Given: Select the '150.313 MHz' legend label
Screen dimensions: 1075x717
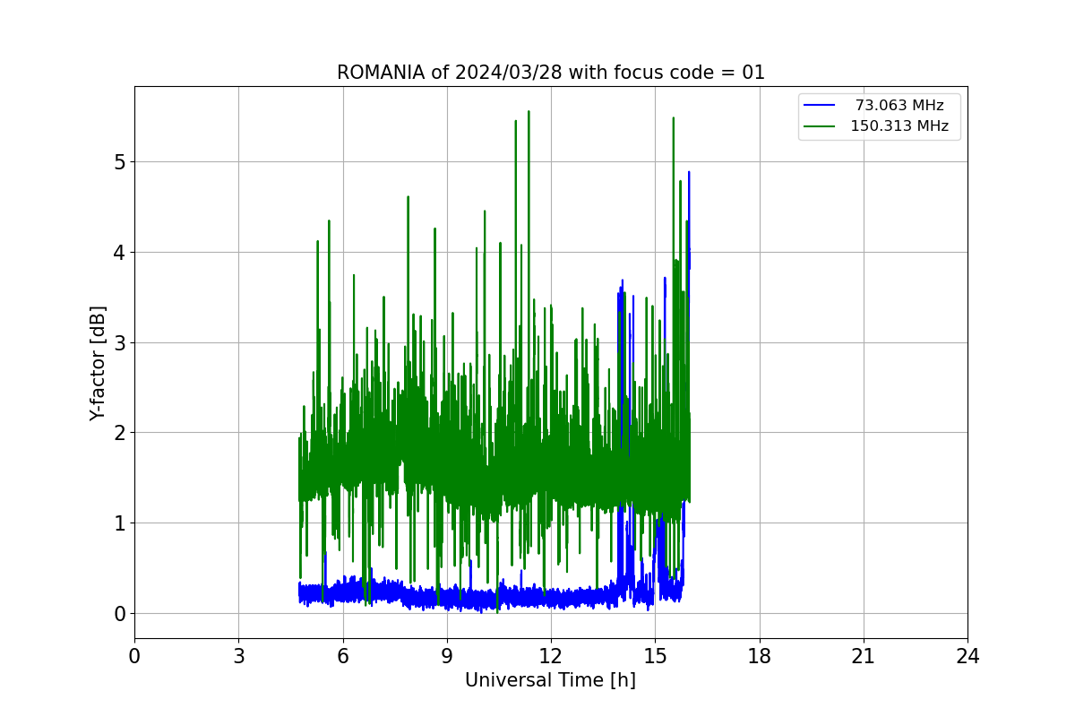Looking at the screenshot, I should pos(899,126).
